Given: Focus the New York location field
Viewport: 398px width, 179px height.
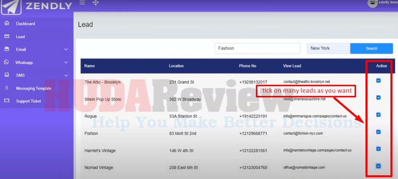Looking at the screenshot, I should pyautogui.click(x=329, y=48).
